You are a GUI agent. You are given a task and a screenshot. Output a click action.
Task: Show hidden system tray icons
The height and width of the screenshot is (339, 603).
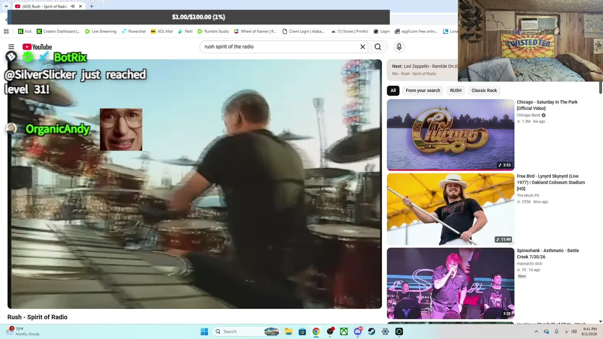tap(536, 331)
